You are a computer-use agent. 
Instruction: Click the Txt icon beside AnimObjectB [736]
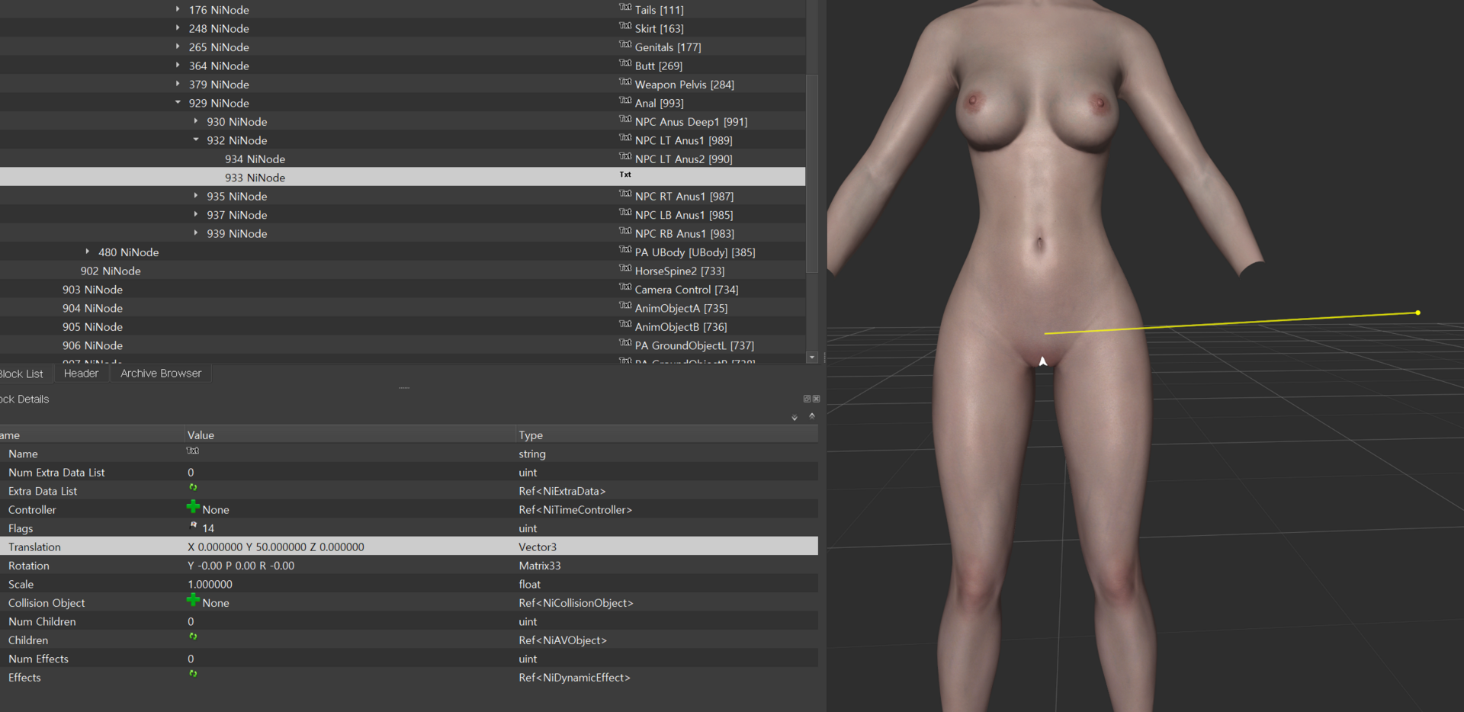coord(625,325)
